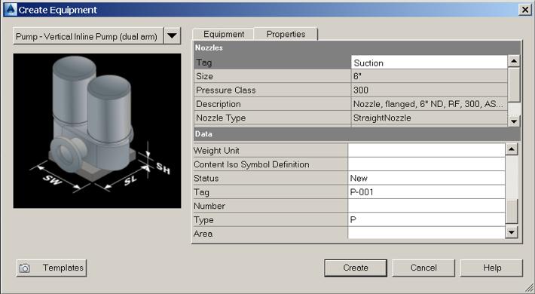
Task: Click the AutoCAD app icon in title bar
Action: pos(10,10)
